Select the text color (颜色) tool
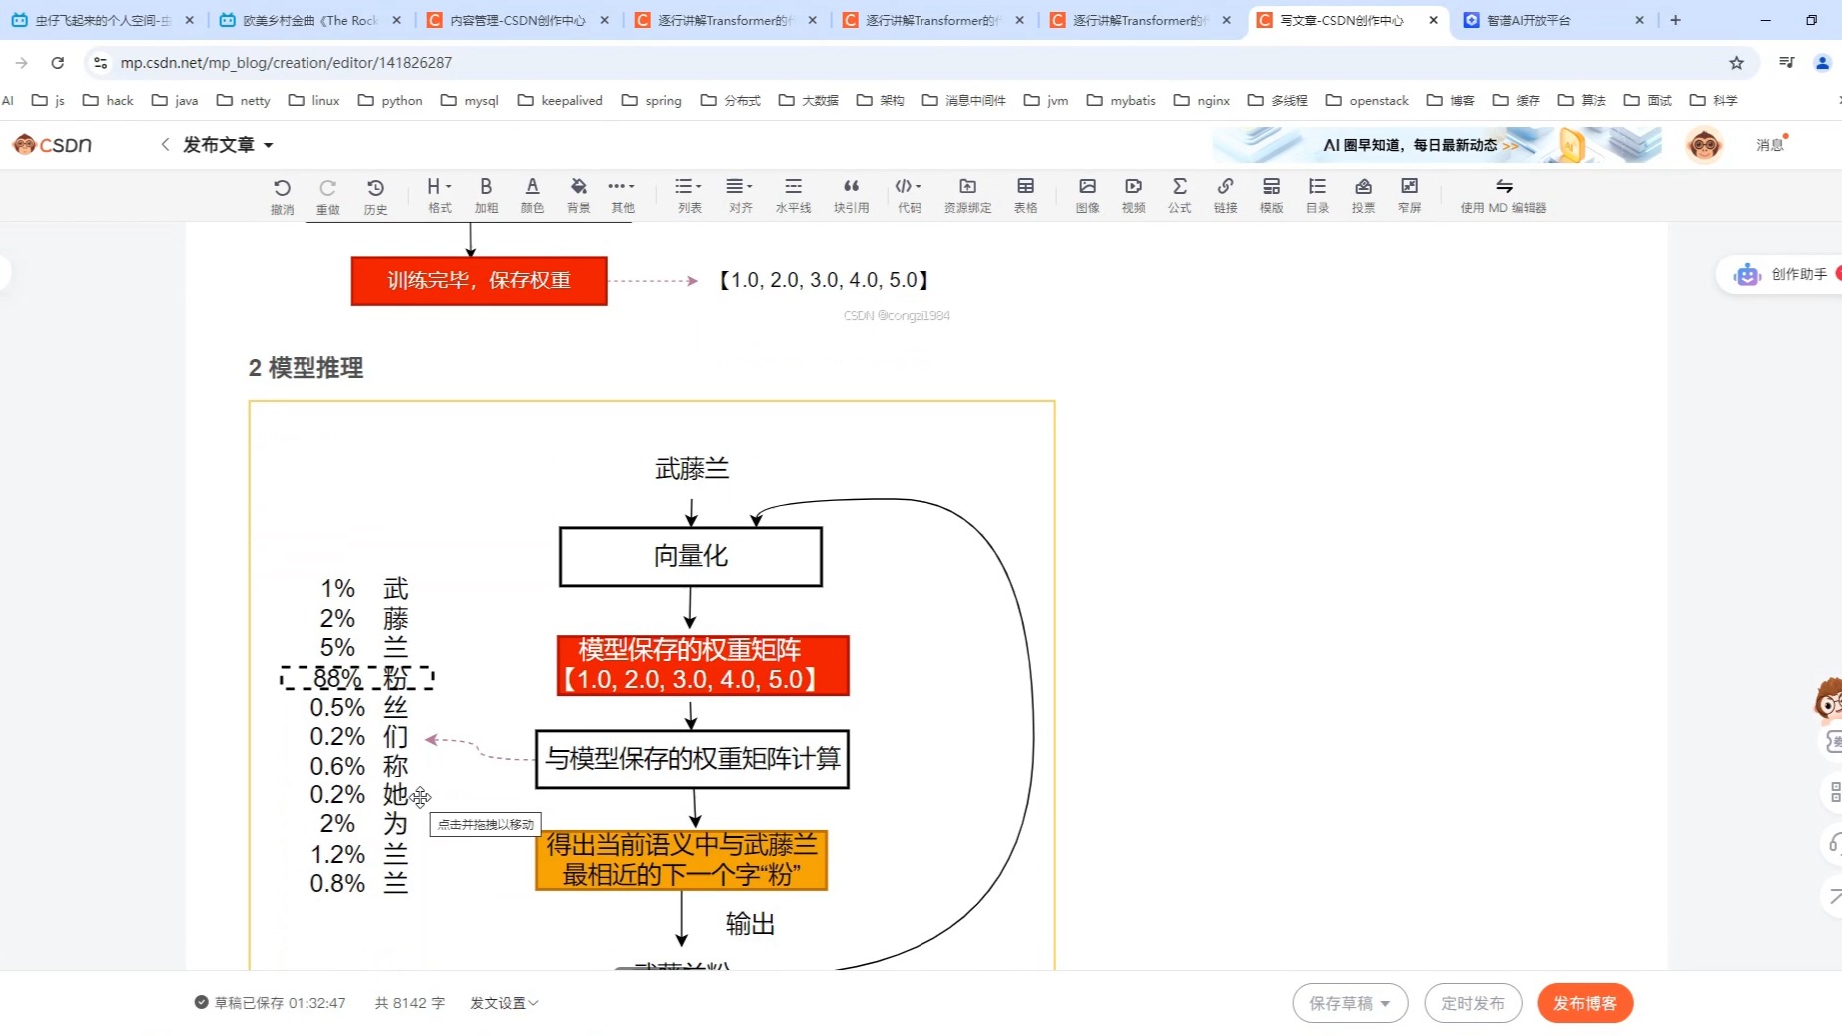Image resolution: width=1842 pixels, height=1036 pixels. pyautogui.click(x=532, y=195)
